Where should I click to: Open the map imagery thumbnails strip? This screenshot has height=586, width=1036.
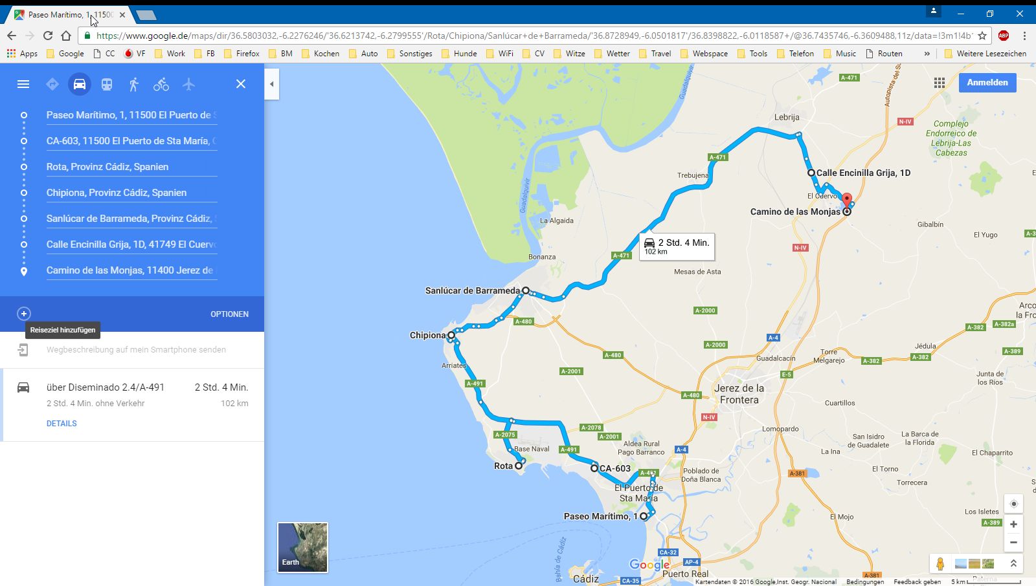[974, 564]
